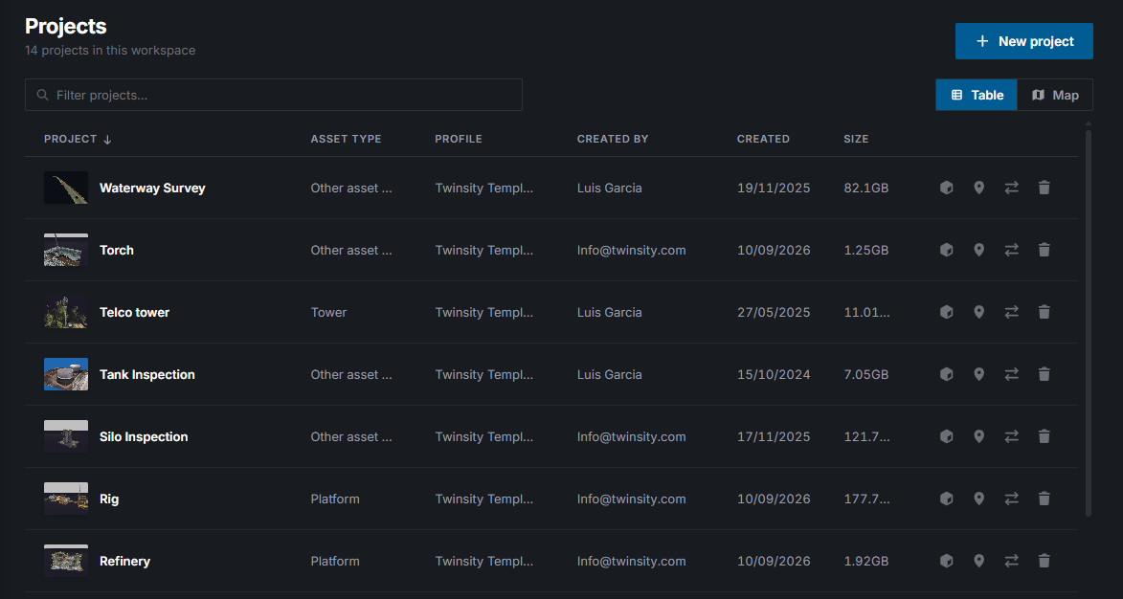Click location pin icon for Silo Inspection
Viewport: 1123px width, 599px height.
(979, 436)
